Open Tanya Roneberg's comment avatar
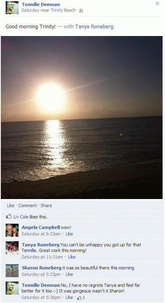 (12, 248)
